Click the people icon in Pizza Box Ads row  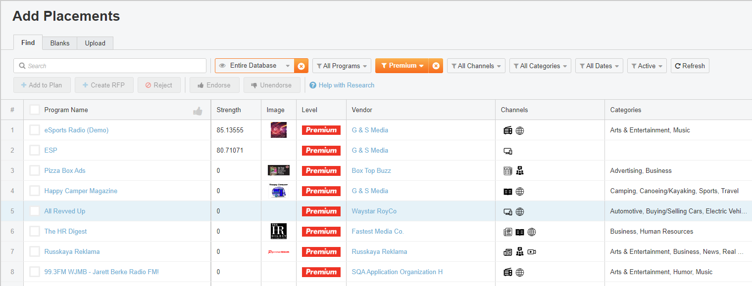point(519,171)
